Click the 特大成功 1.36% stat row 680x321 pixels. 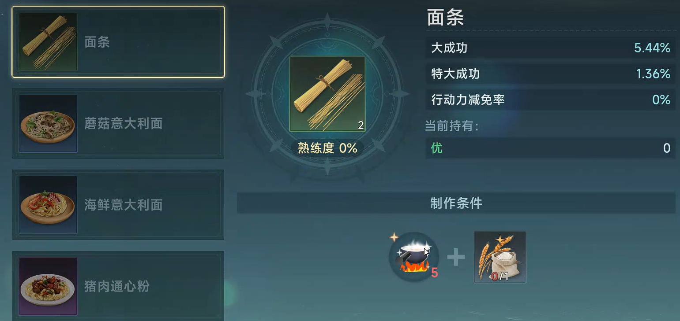pyautogui.click(x=551, y=74)
